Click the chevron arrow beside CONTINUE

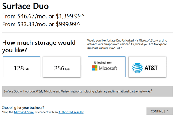click(168, 111)
